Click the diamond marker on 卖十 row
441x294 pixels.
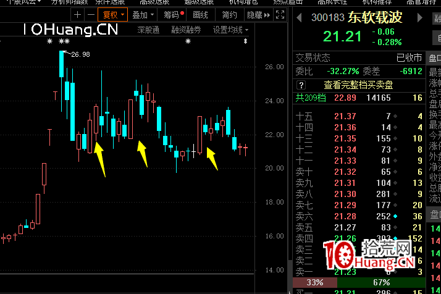(x=395, y=172)
